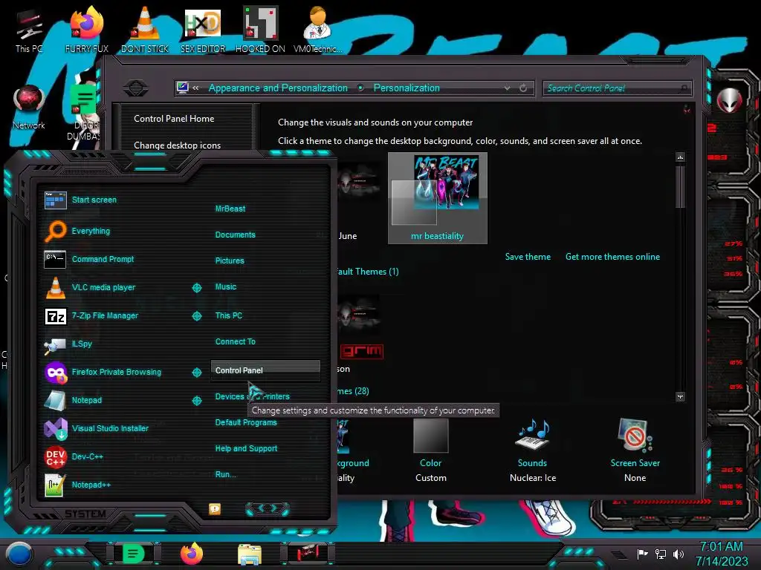Screen dimensions: 761x570
Task: Expand Firefox Private Browsing jump list arrow
Action: click(196, 373)
